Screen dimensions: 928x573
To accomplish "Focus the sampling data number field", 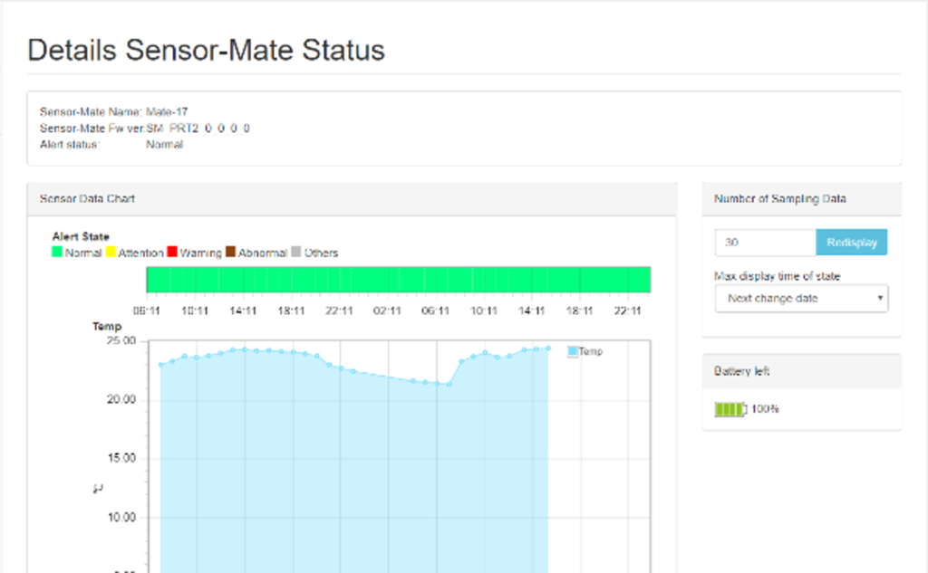I will [765, 243].
